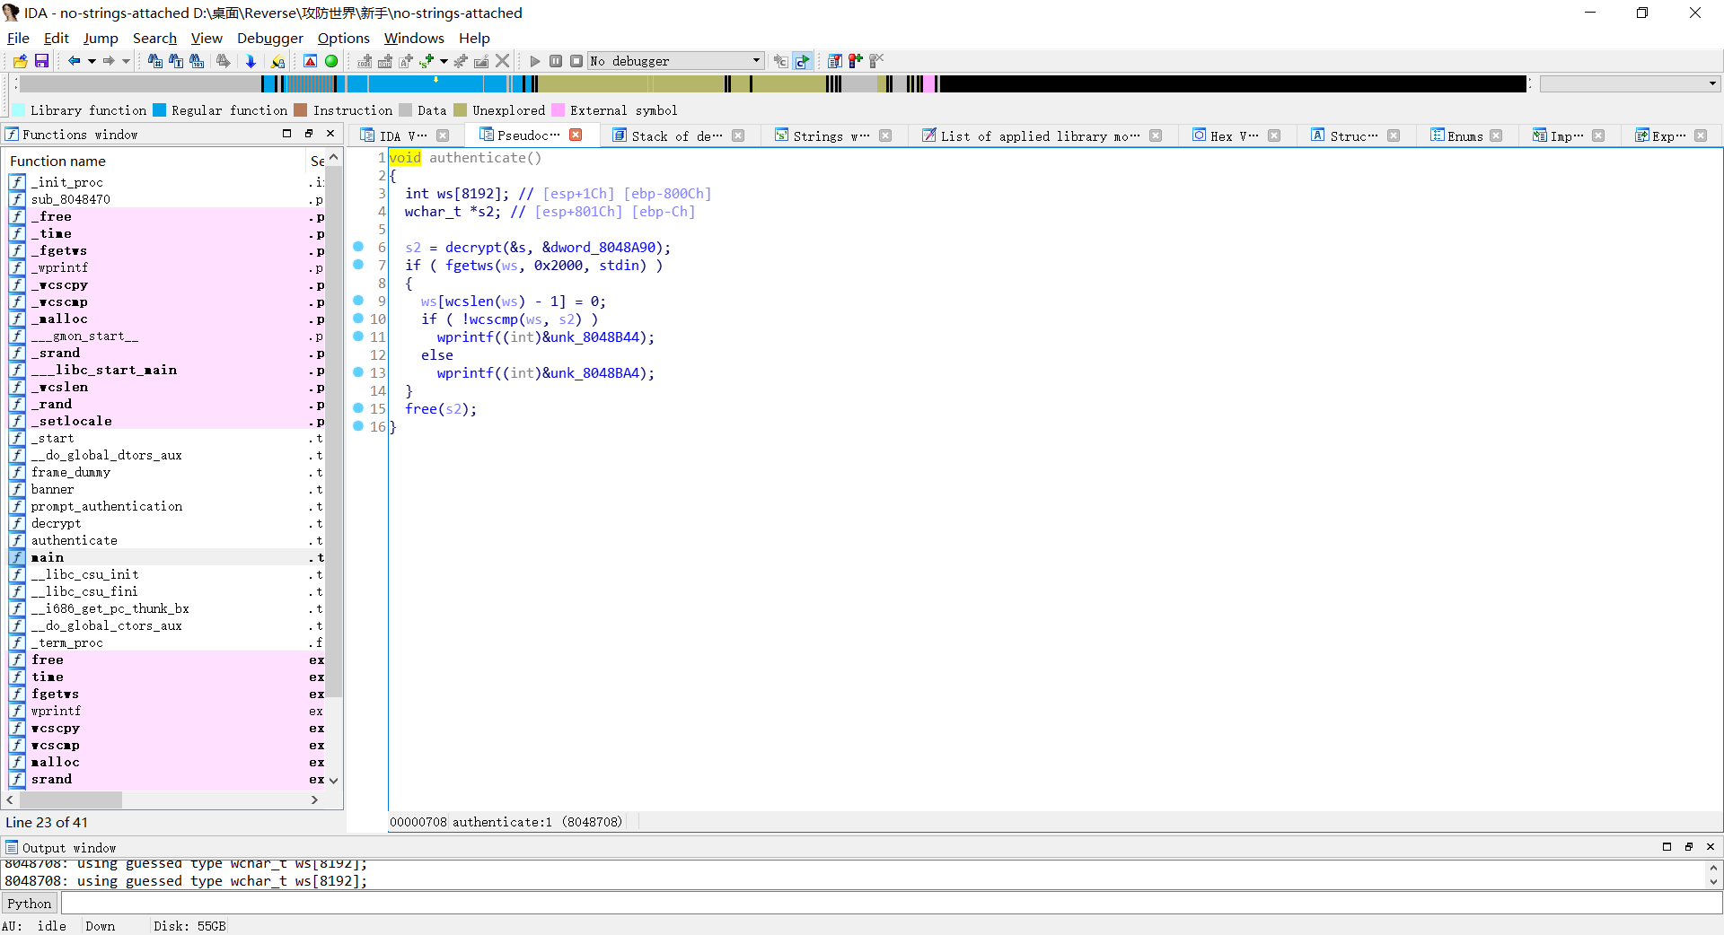The image size is (1724, 935).
Task: Open the Edit menu
Action: tap(56, 38)
